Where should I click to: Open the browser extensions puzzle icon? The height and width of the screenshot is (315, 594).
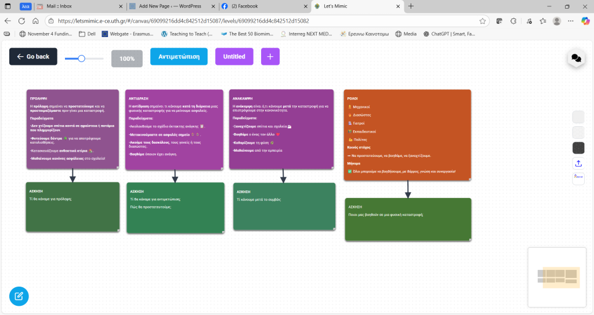point(513,21)
